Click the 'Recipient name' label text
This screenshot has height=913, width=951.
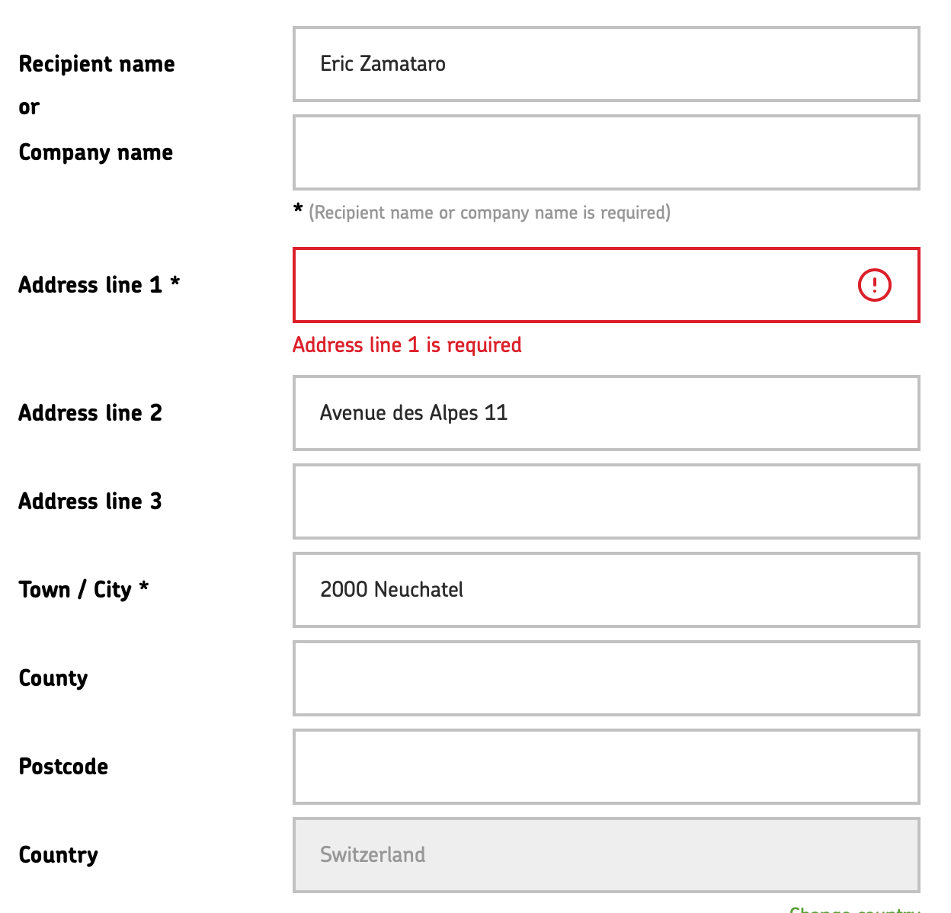[x=97, y=64]
